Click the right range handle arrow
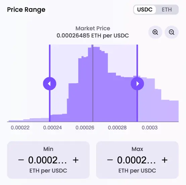186x185 pixels. (137, 84)
